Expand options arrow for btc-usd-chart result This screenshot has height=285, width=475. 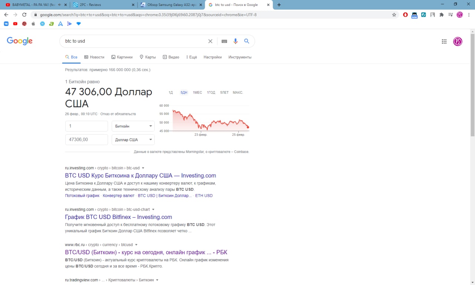(x=153, y=210)
